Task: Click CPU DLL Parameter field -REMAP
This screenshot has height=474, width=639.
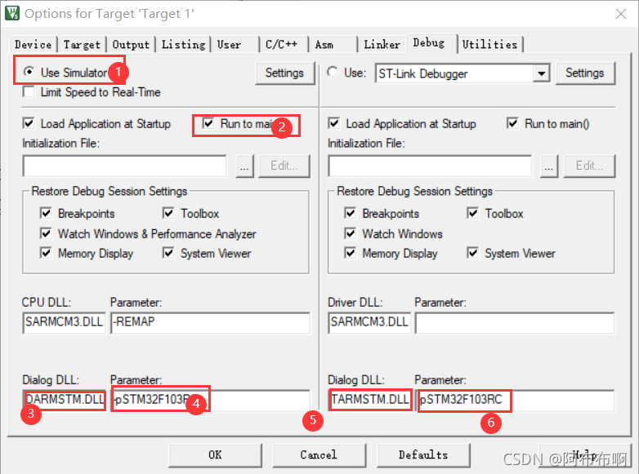Action: coord(210,322)
